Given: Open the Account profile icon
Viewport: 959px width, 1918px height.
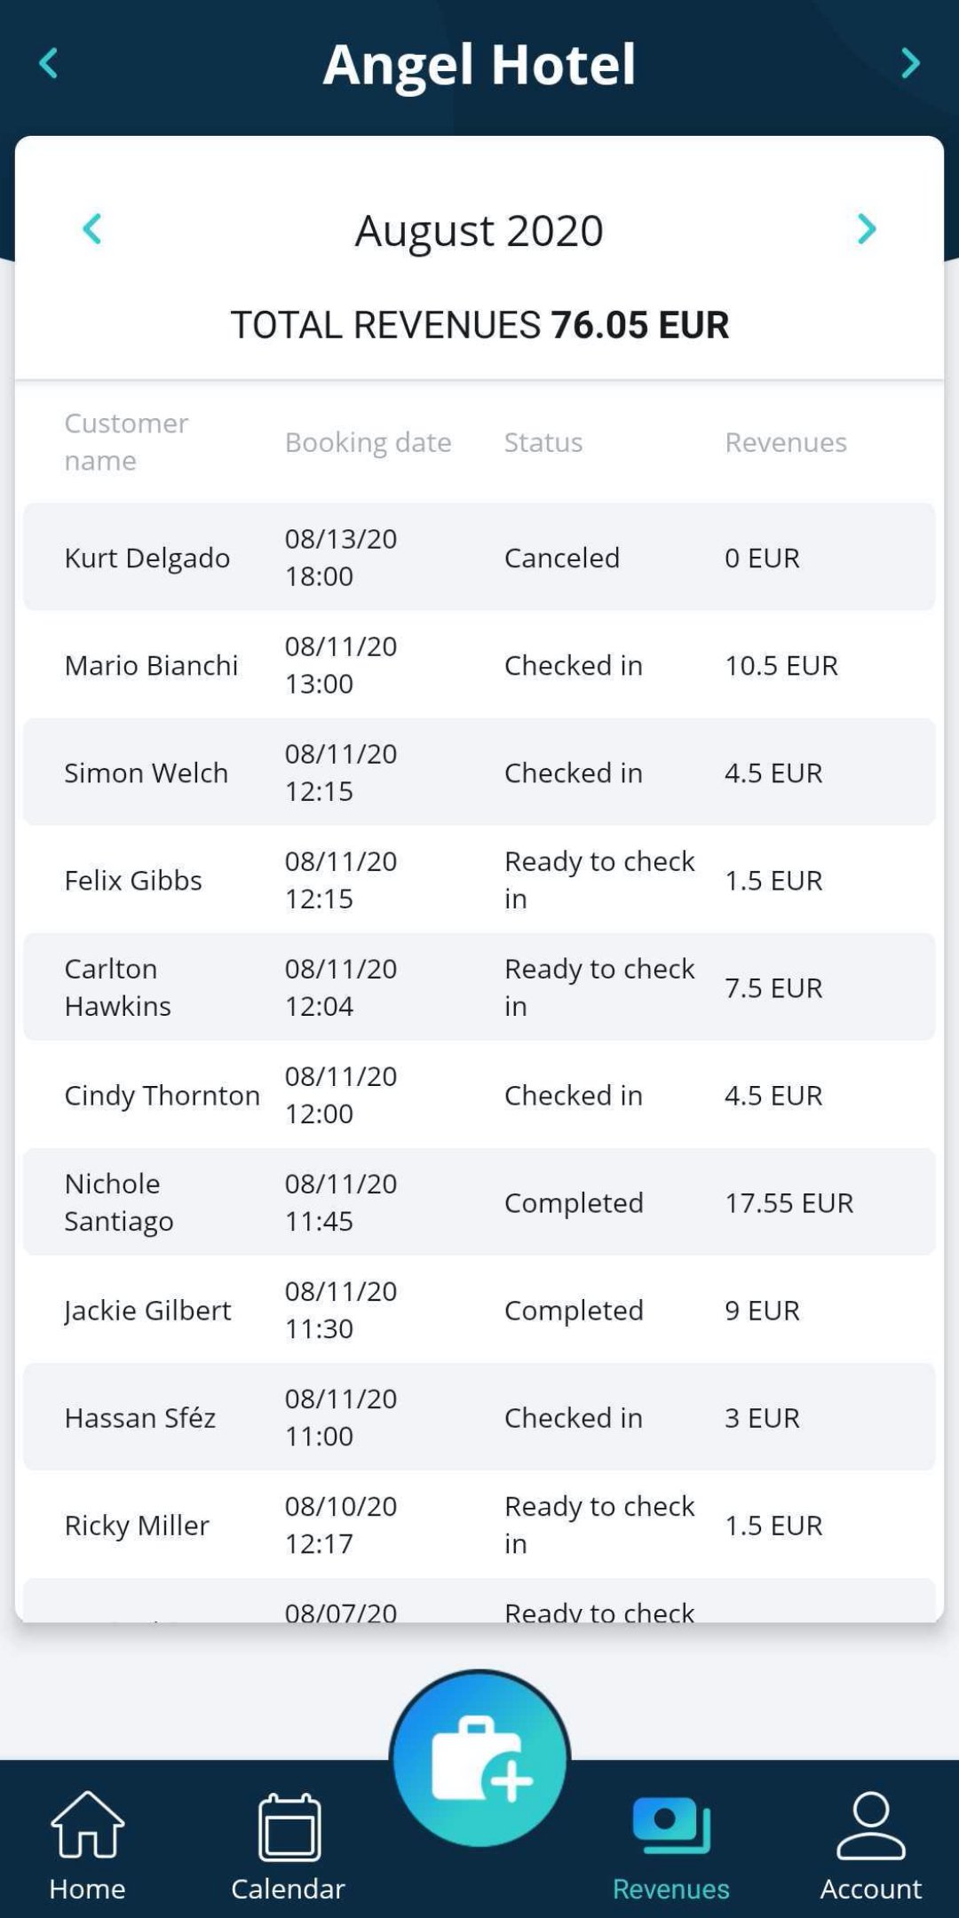Looking at the screenshot, I should point(871,1825).
